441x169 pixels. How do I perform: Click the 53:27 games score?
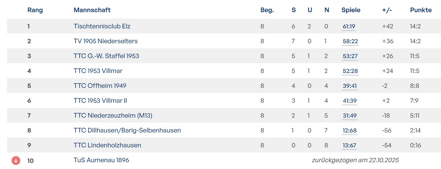coord(350,56)
